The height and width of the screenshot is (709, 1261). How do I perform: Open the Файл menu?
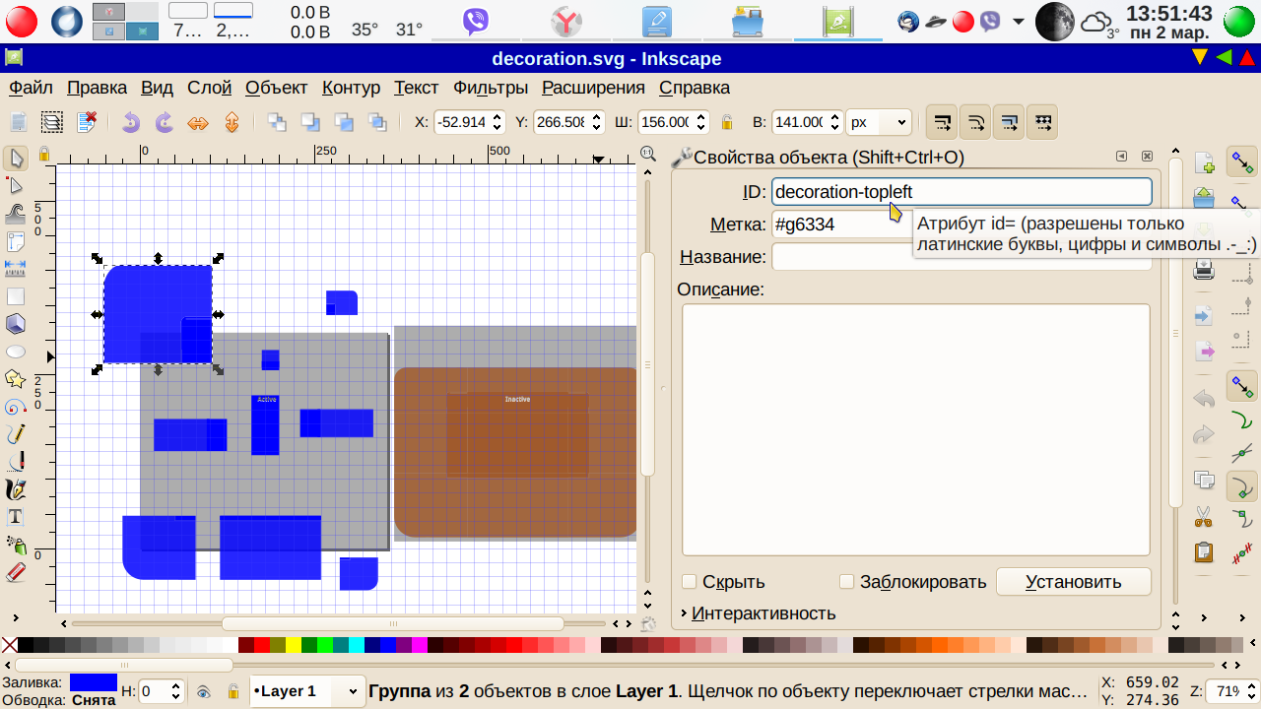tap(31, 88)
